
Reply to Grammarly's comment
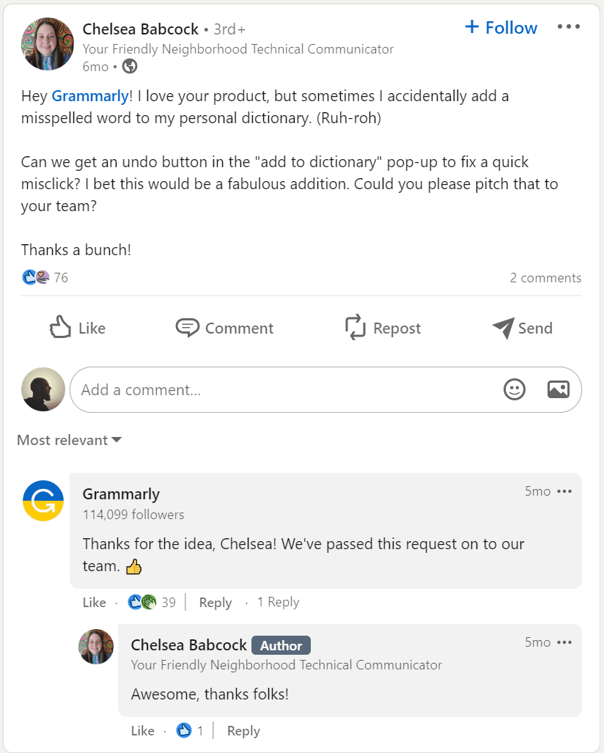(x=216, y=603)
